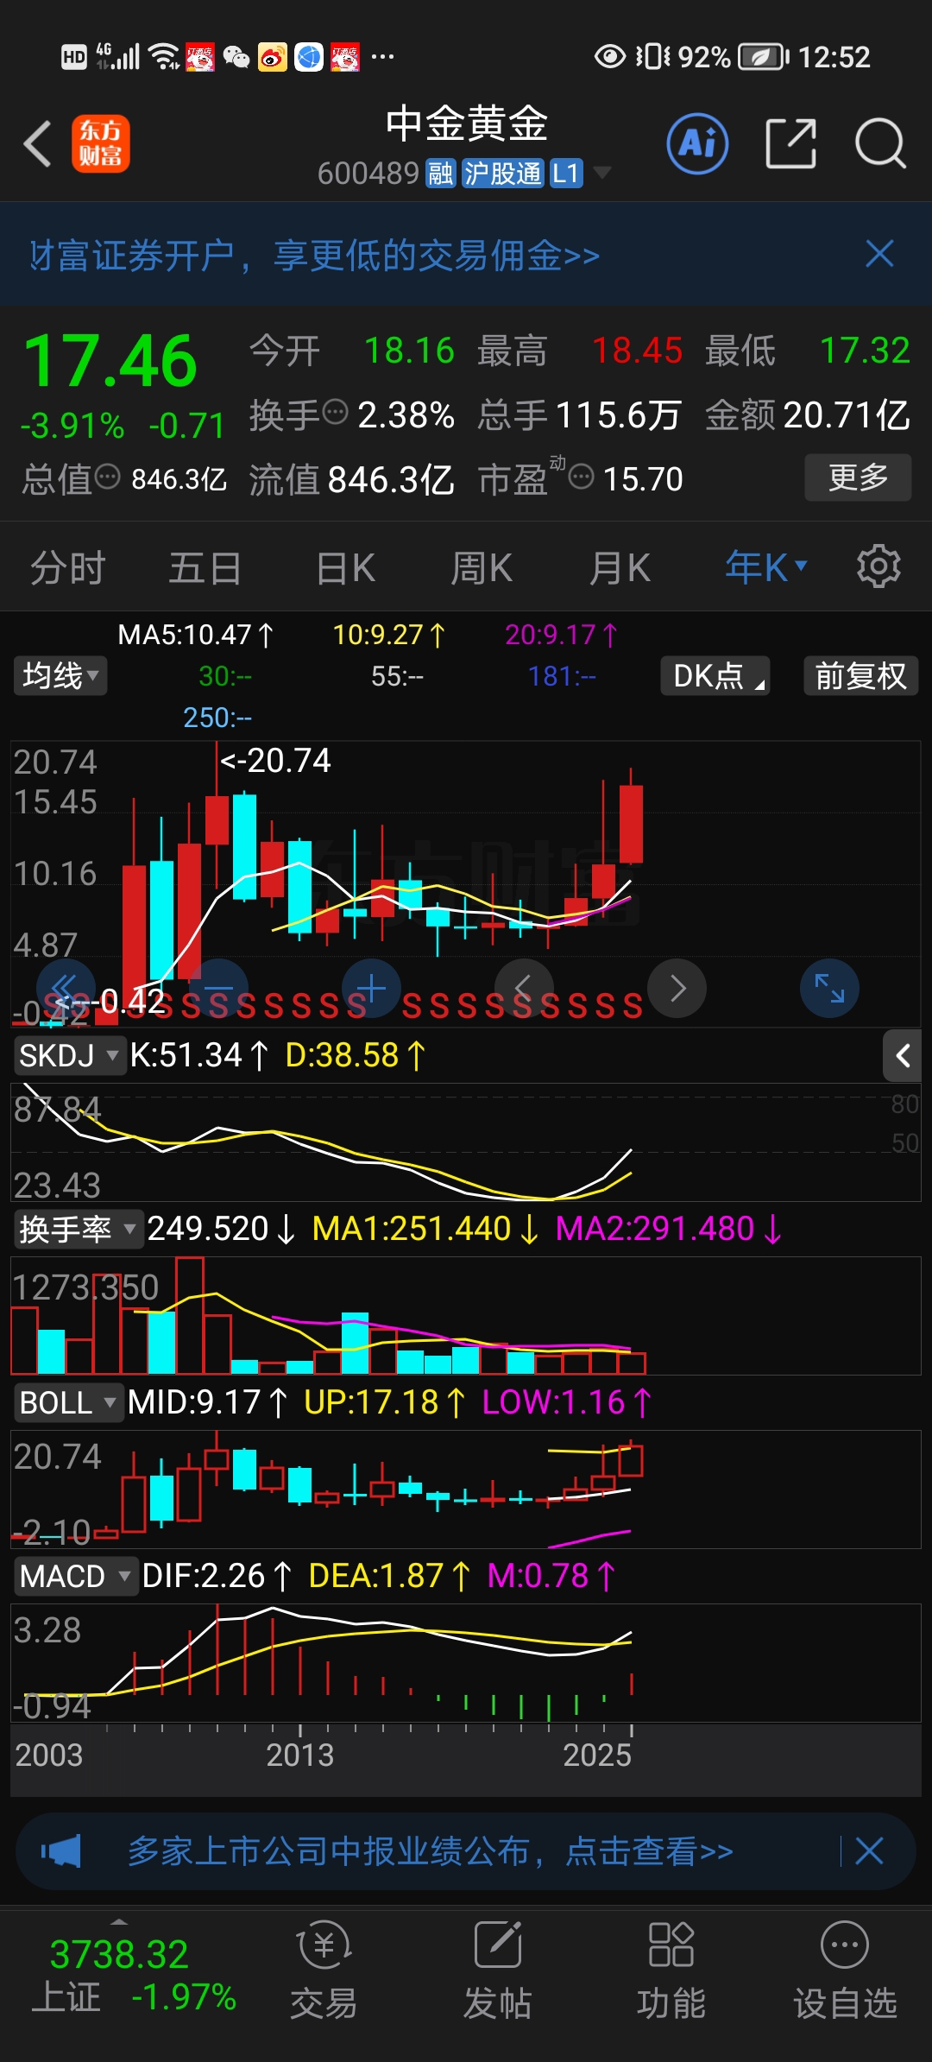
Task: Tap the battery 92% status indicator
Action: (x=732, y=57)
